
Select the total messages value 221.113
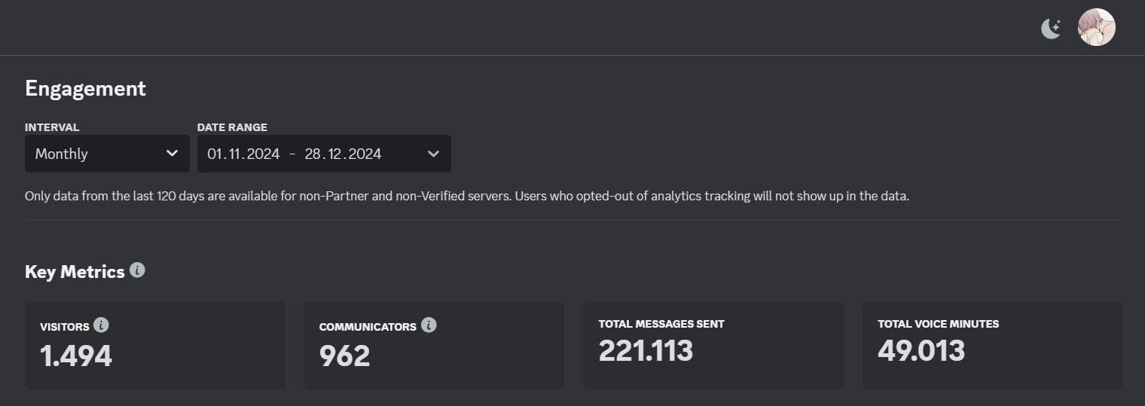(x=646, y=350)
